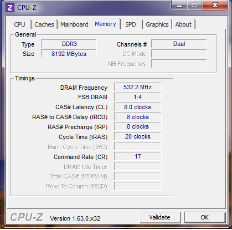Viewport: 232px width, 230px height.
Task: Click the tRP 8 clocks value
Action: [x=138, y=126]
